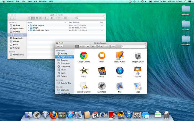The image size is (194, 121).
Task: Open Firefox from the Dock
Action: [54, 115]
